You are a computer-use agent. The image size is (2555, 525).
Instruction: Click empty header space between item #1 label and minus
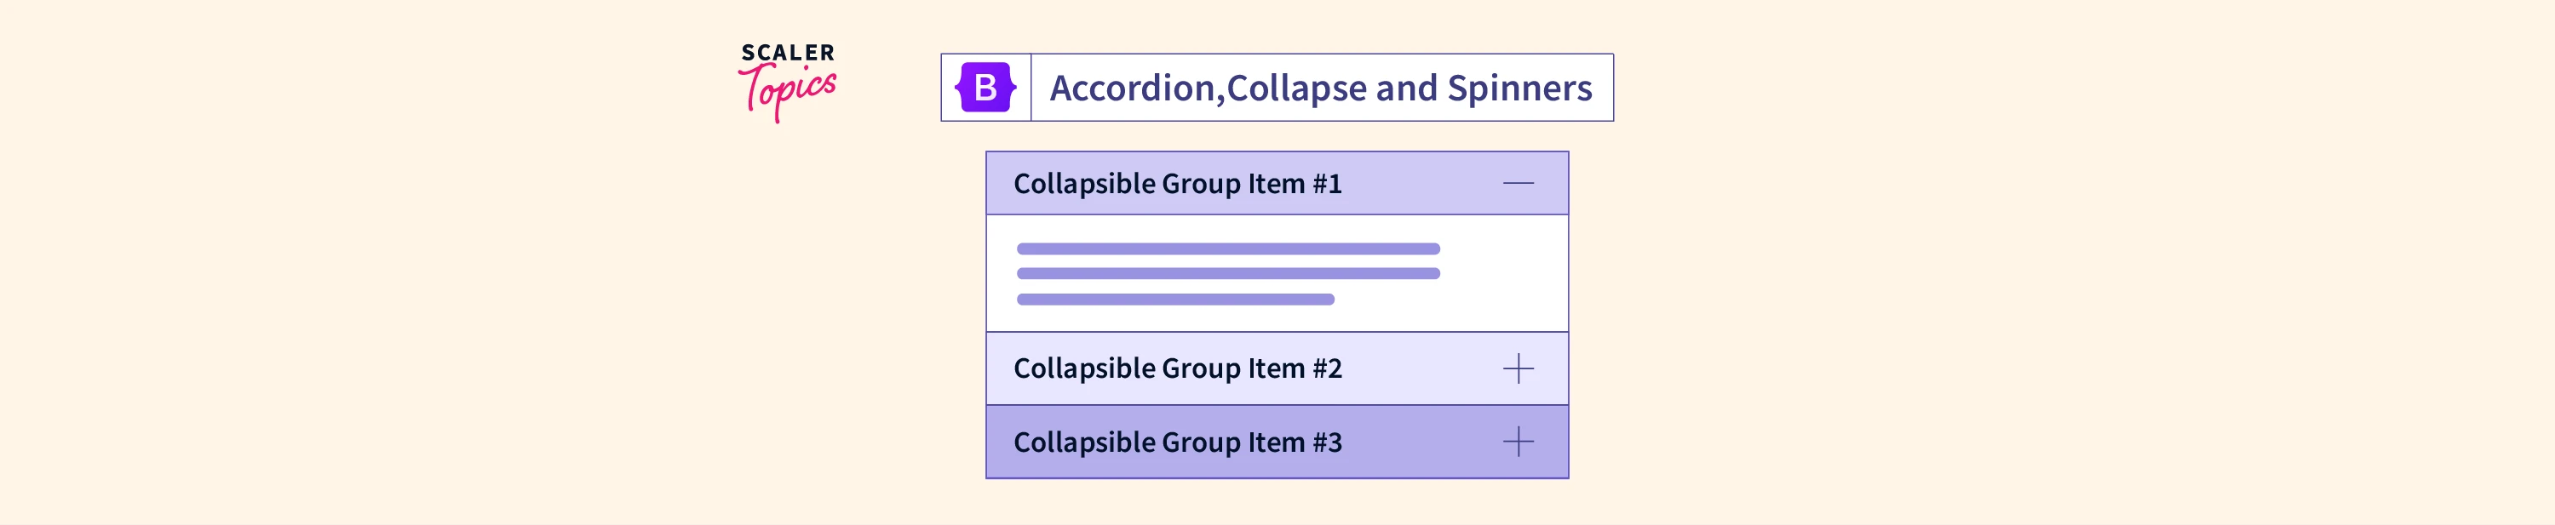coord(1421,183)
